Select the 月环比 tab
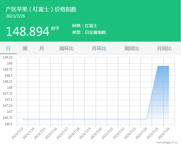This screenshot has width=181, height=146. pyautogui.click(x=99, y=49)
